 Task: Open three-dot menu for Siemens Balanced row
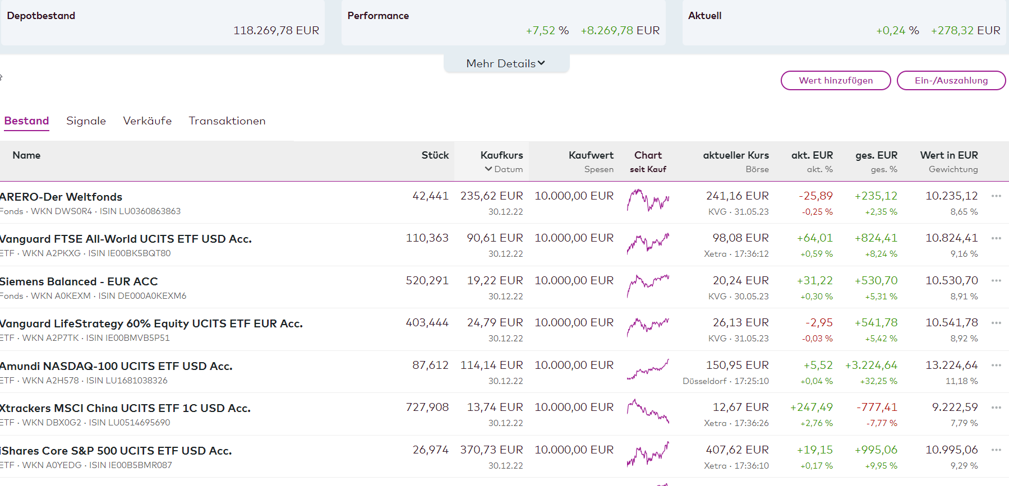click(996, 281)
